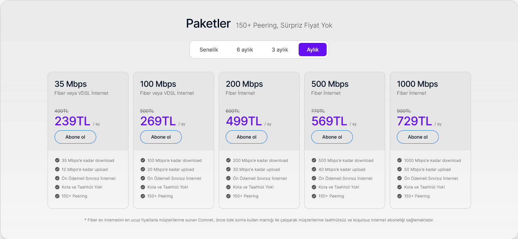
Task: Click the Paketler section heading
Action: (x=208, y=24)
